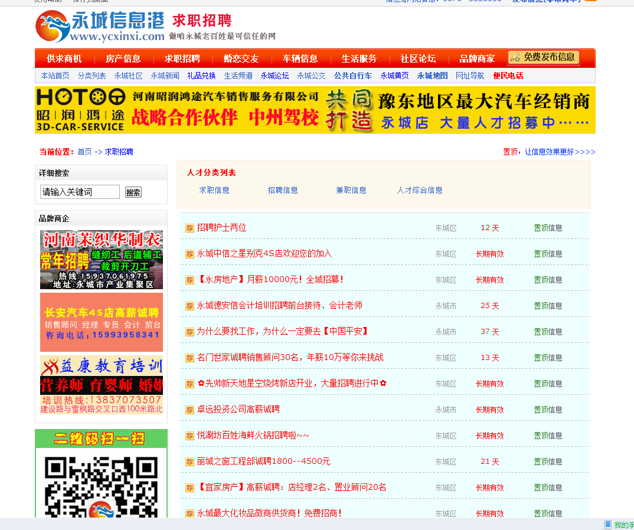This screenshot has width=634, height=530.
Task: Open the 生活频道 link
Action: point(238,76)
